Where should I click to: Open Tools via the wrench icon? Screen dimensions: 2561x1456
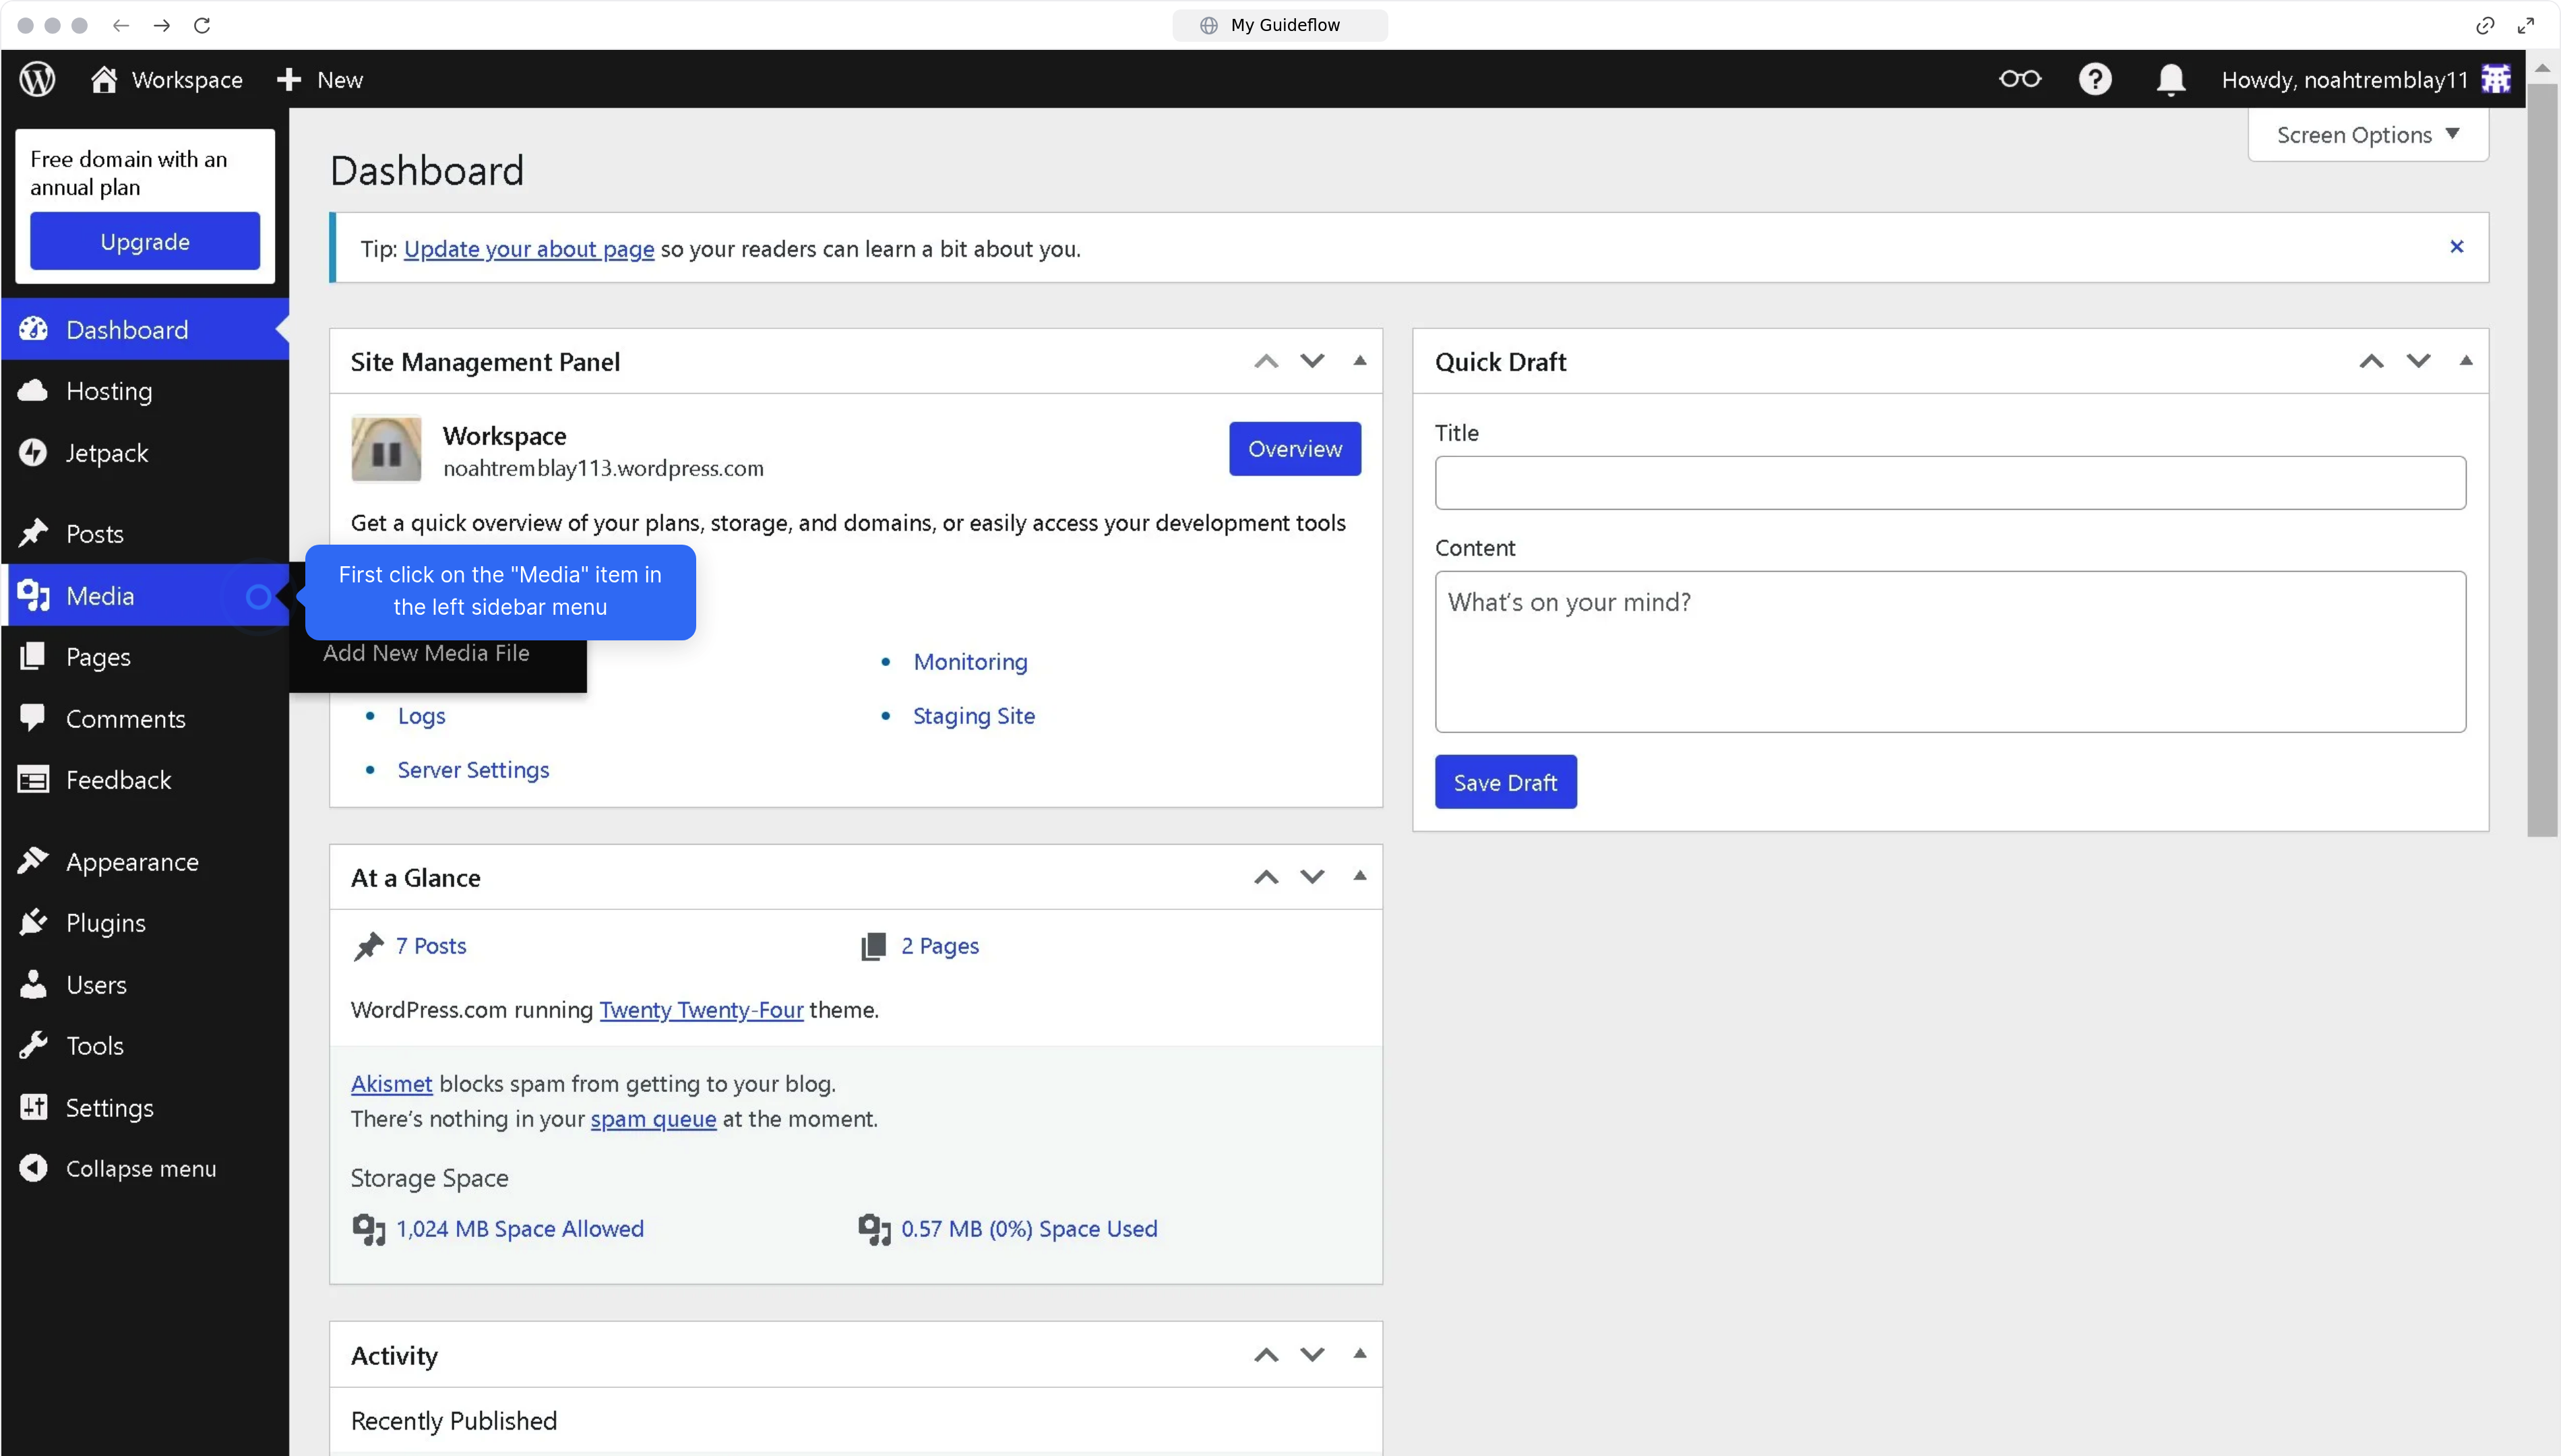pos(33,1045)
